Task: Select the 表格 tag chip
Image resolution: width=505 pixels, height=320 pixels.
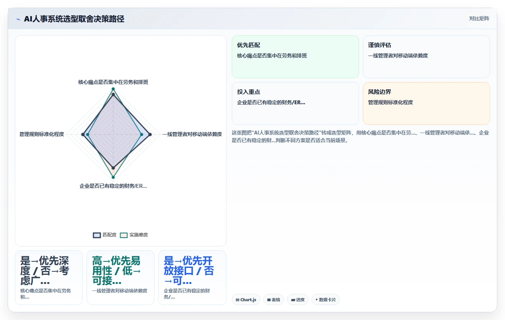Action: [x=274, y=300]
